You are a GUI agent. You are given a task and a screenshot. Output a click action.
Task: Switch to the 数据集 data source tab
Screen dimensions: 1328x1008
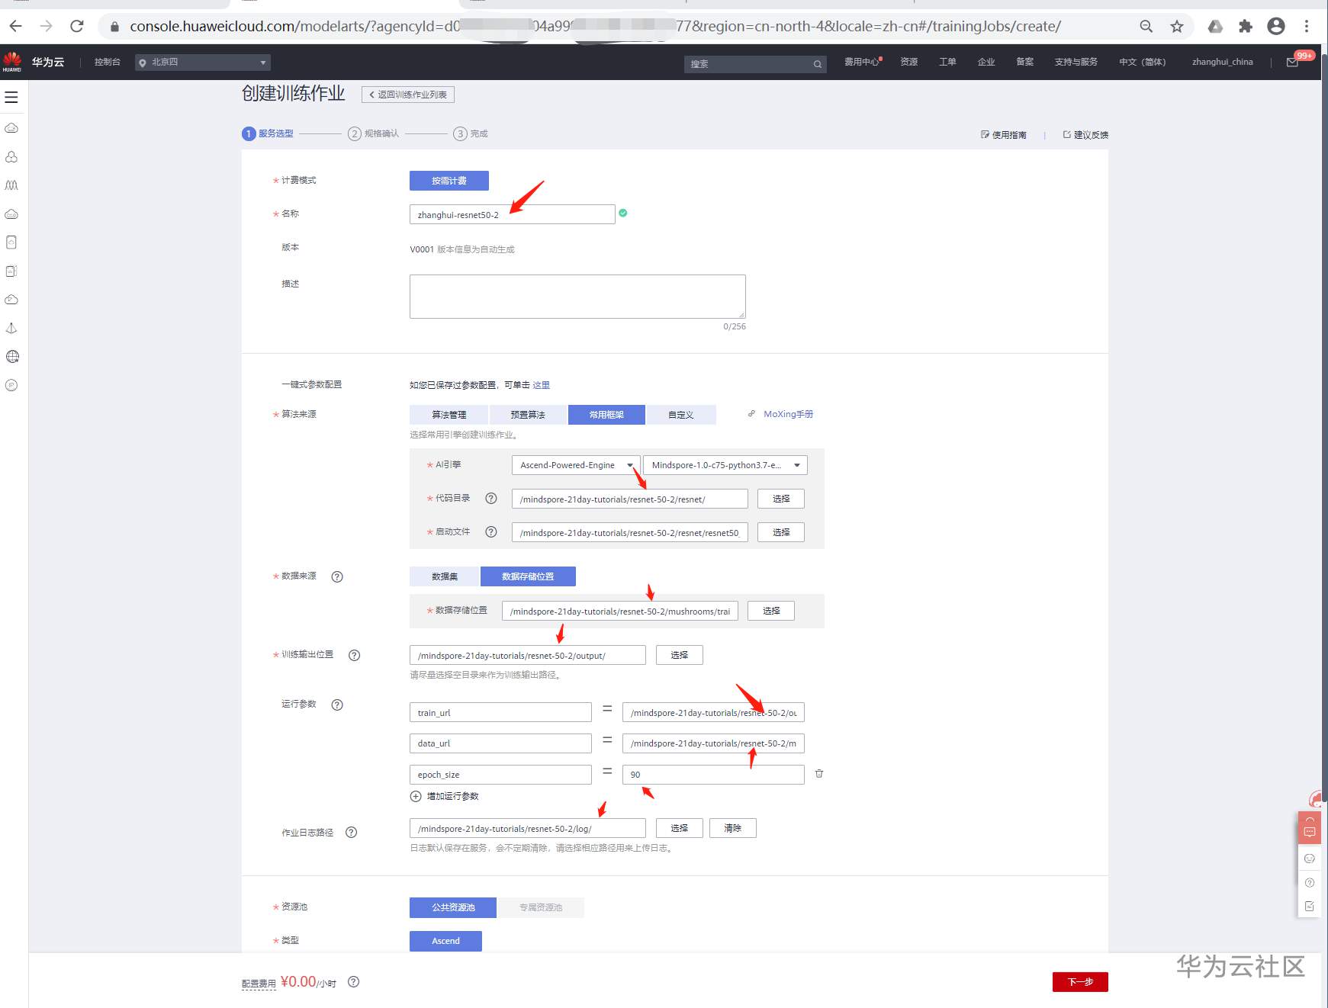point(445,576)
